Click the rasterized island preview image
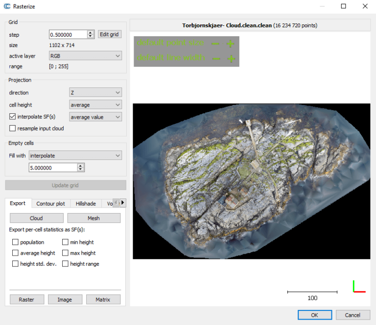Screen dimensions: 376x325 point(251,181)
